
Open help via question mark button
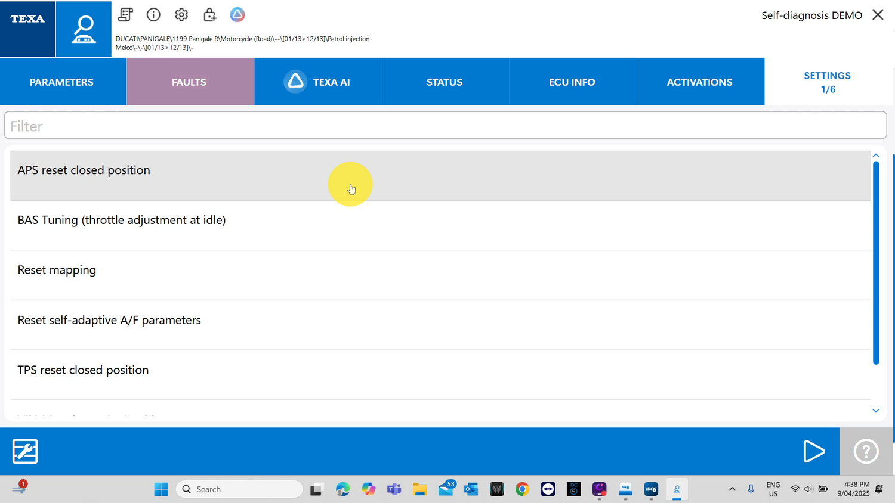coord(866,451)
